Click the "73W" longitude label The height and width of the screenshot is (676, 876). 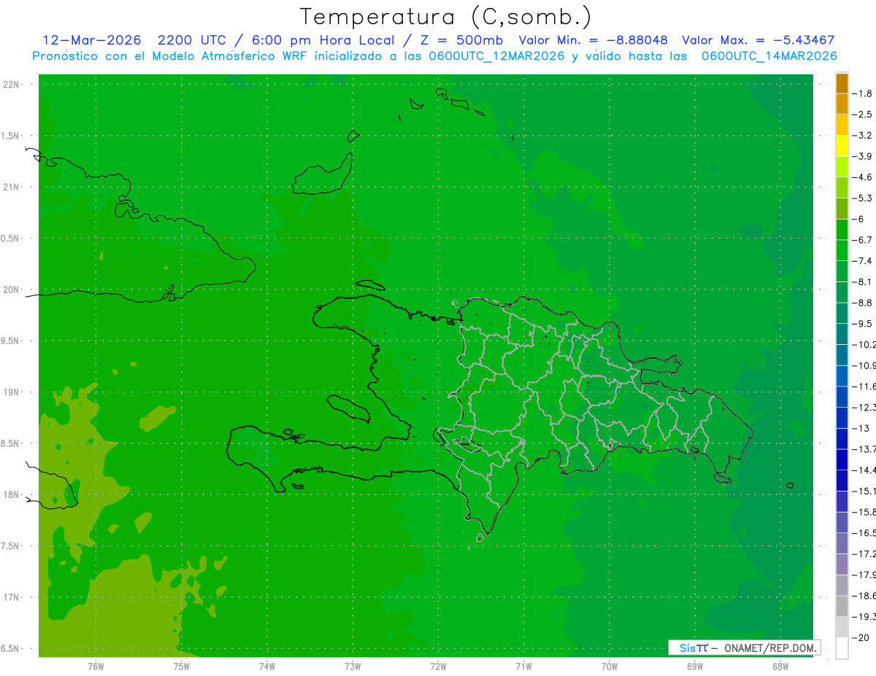point(353,667)
